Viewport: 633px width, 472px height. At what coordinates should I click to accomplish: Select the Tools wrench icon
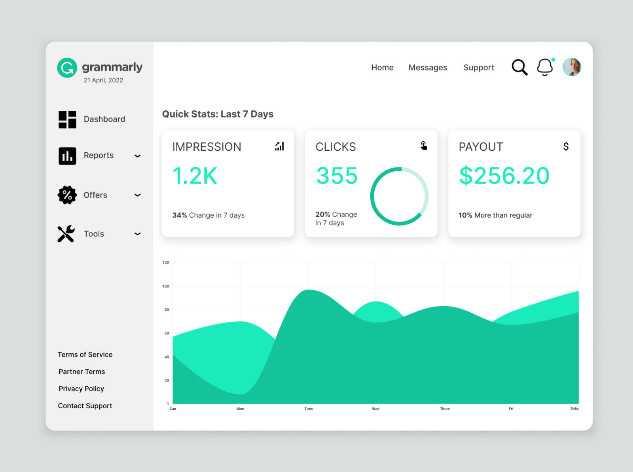[67, 233]
